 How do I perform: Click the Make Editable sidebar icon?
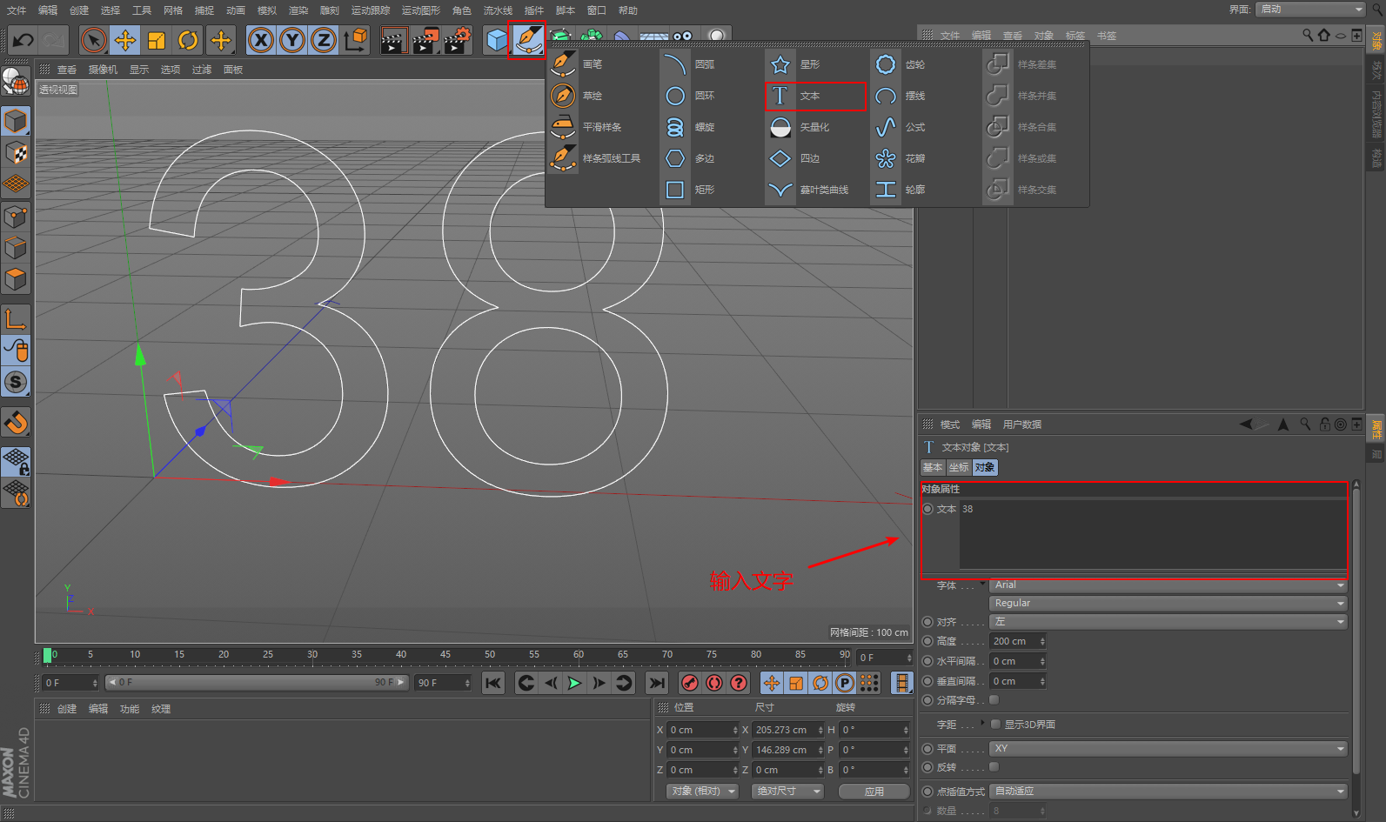16,81
